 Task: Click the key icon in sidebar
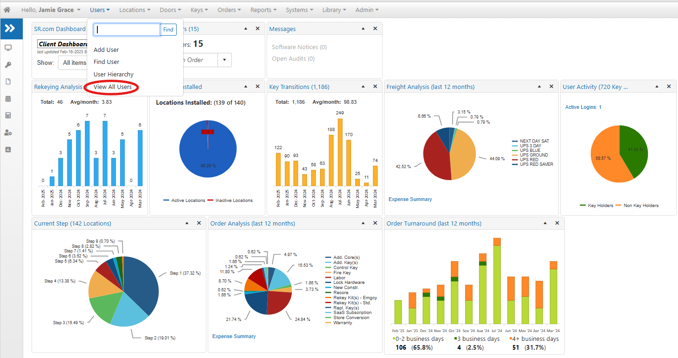(8, 65)
